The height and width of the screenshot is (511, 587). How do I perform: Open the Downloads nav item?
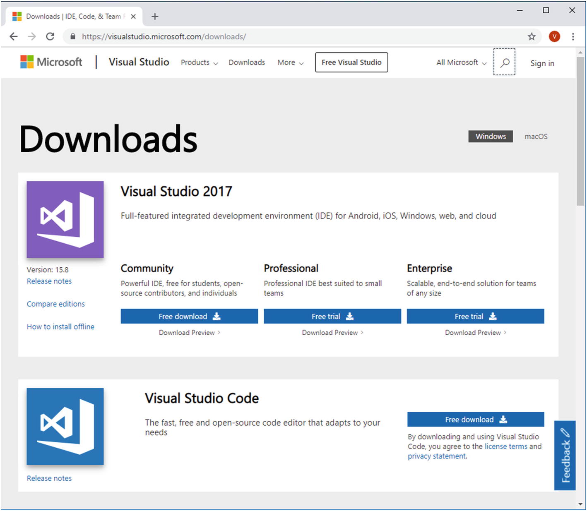click(x=247, y=62)
